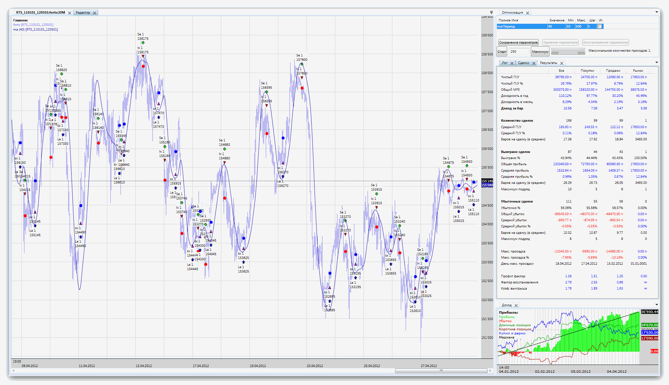Close the Оптимизация panel tab
The image size is (669, 385).
(527, 13)
